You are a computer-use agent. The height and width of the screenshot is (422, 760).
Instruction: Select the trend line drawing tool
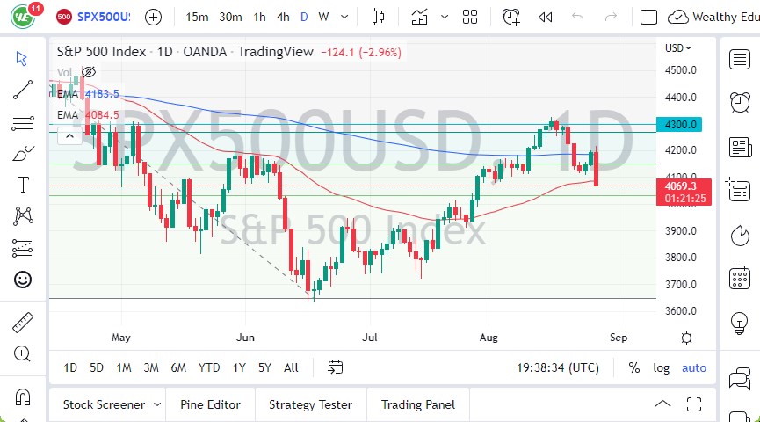point(23,90)
